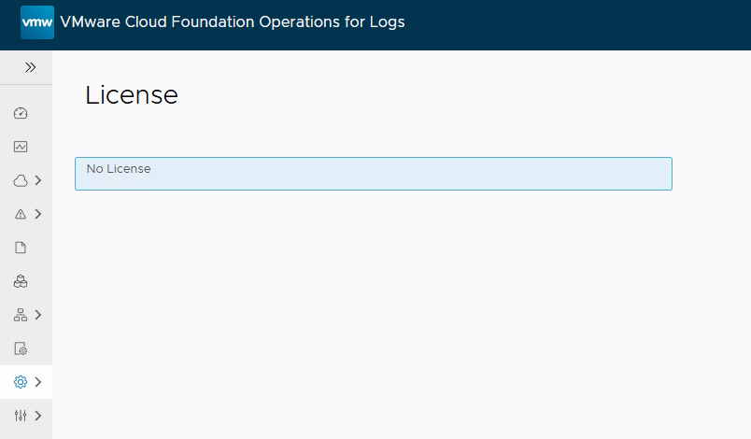Click the hierarchy tree icon
This screenshot has height=439, width=751.
pos(21,315)
